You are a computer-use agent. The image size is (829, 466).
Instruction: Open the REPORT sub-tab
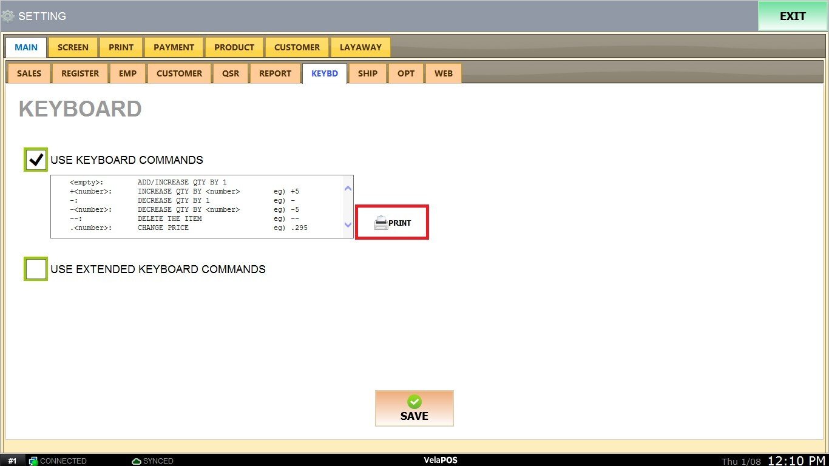[x=275, y=73]
